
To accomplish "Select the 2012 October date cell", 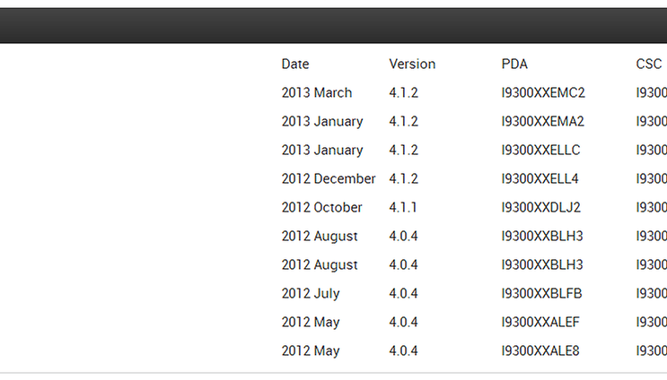I will [x=321, y=207].
